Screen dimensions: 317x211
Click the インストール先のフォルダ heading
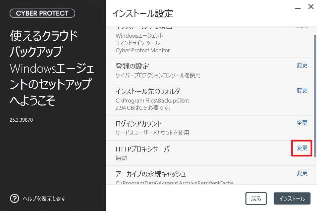[x=148, y=91]
